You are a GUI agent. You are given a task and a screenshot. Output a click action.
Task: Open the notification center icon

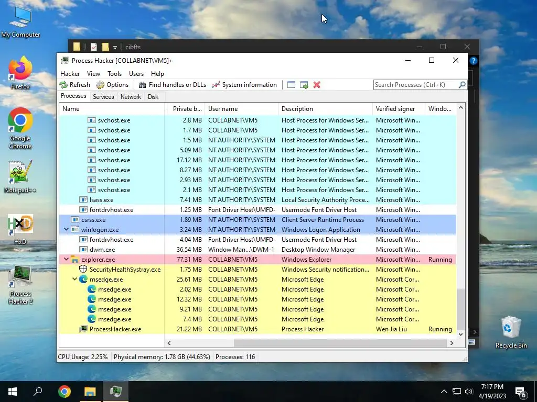coord(521,393)
